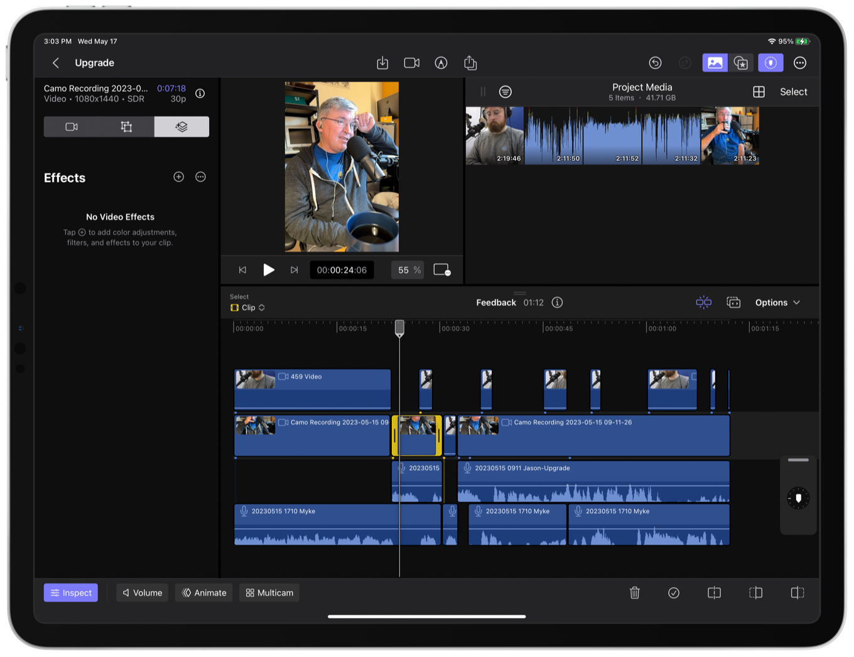The width and height of the screenshot is (854, 657).
Task: Open the top-right ellipsis menu
Action: pos(800,63)
